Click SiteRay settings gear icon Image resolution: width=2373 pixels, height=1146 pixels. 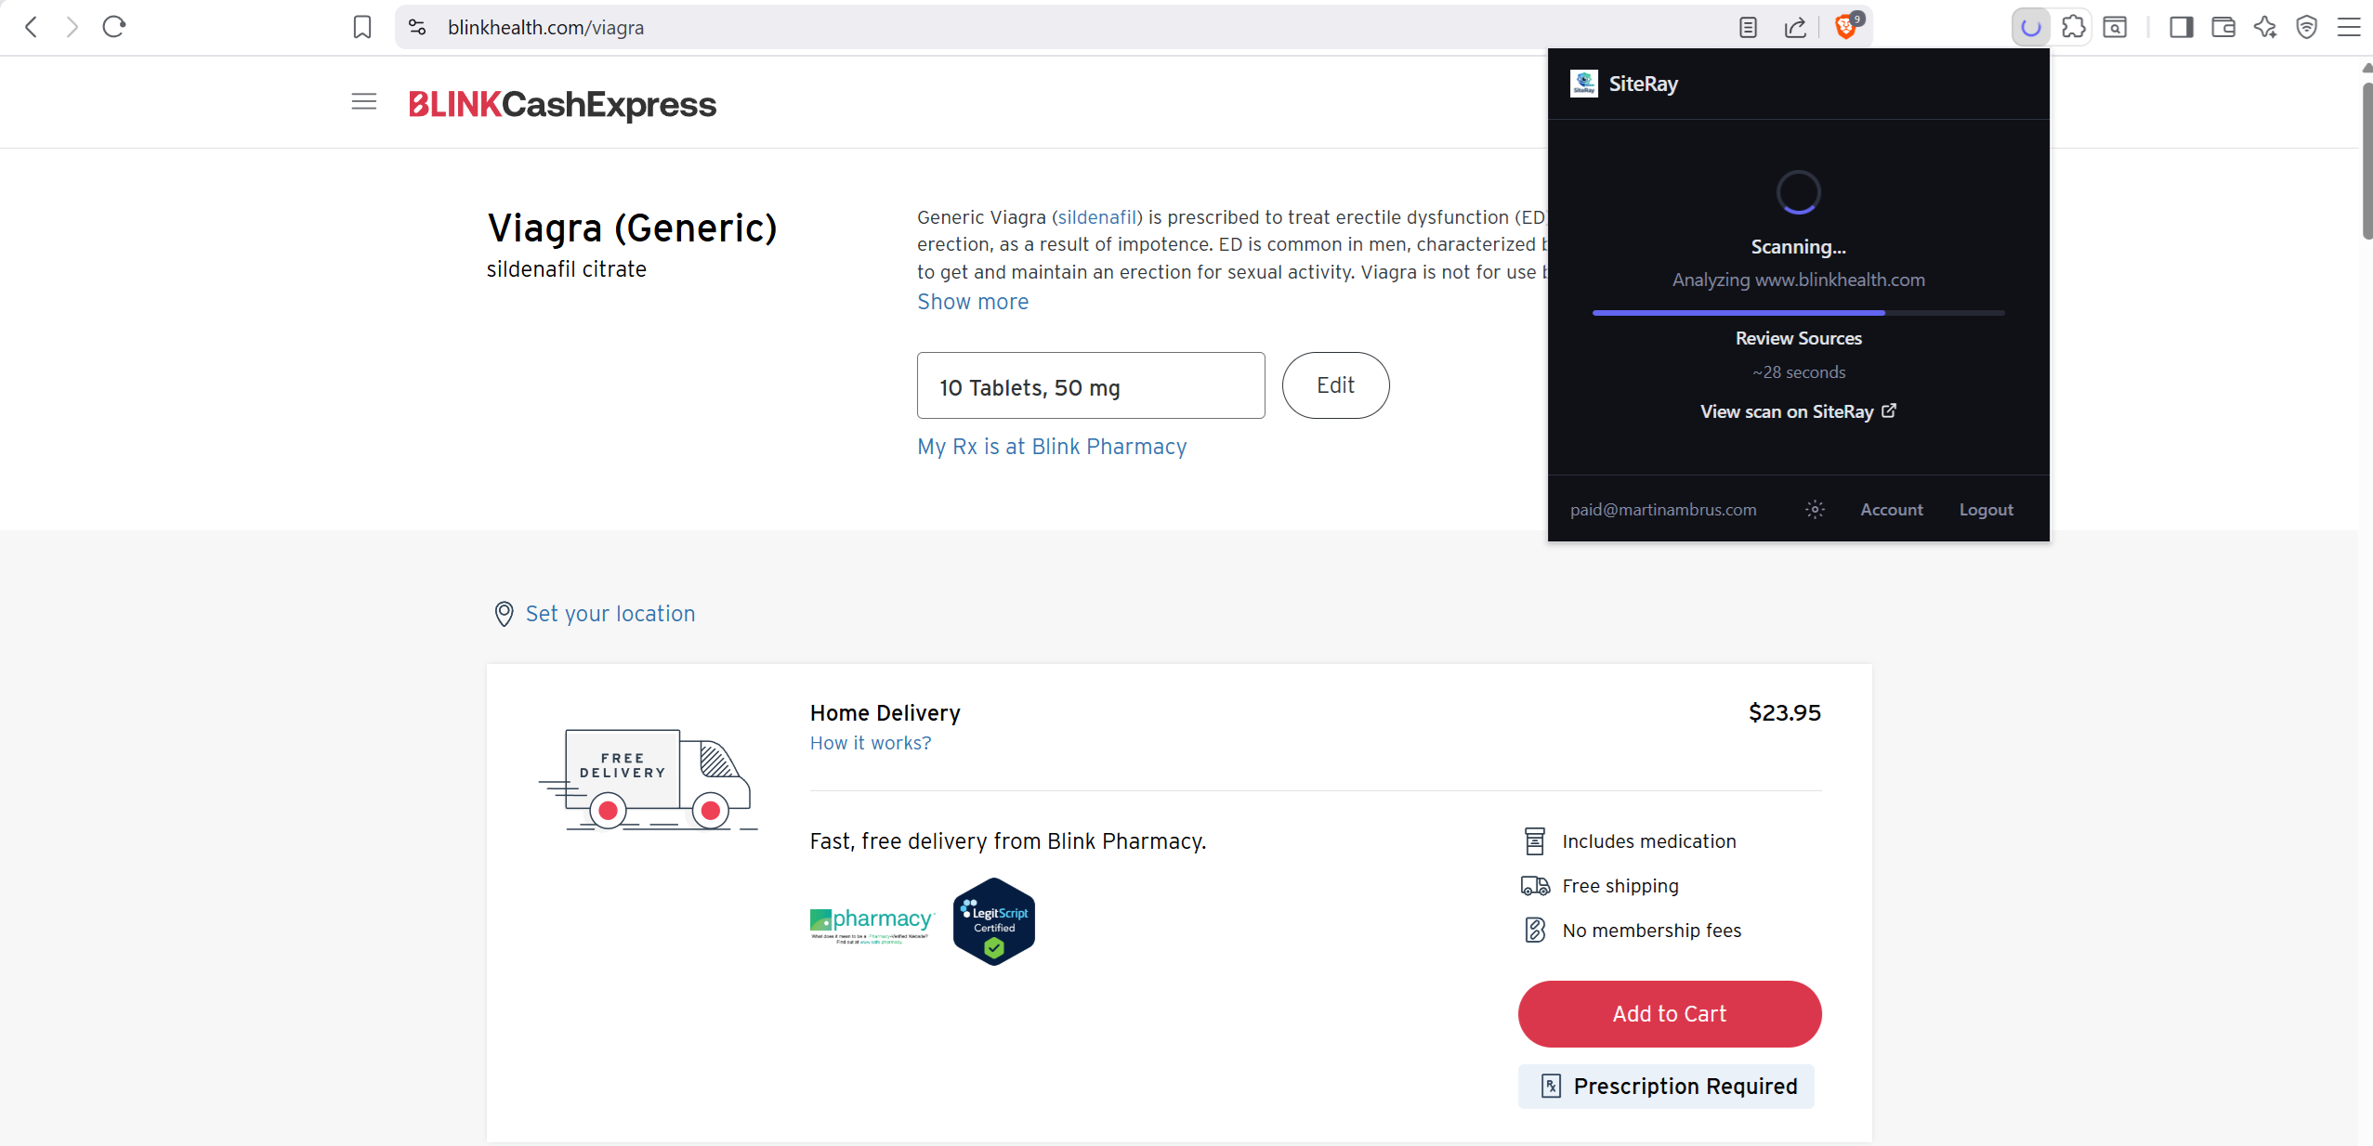(1815, 509)
